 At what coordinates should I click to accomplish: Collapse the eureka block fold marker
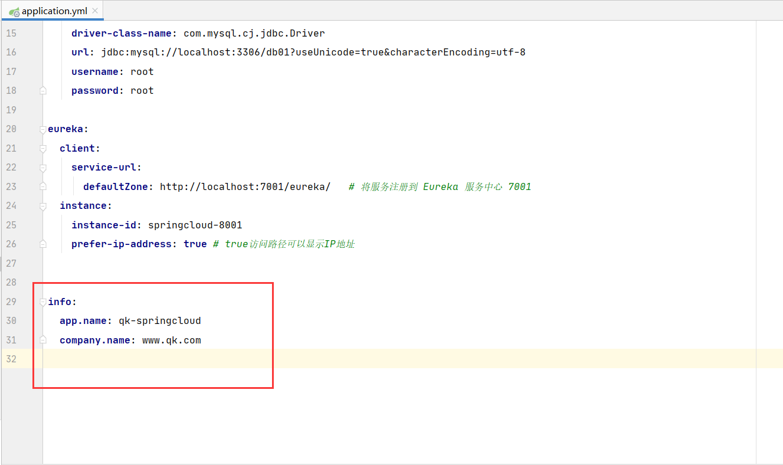click(42, 129)
